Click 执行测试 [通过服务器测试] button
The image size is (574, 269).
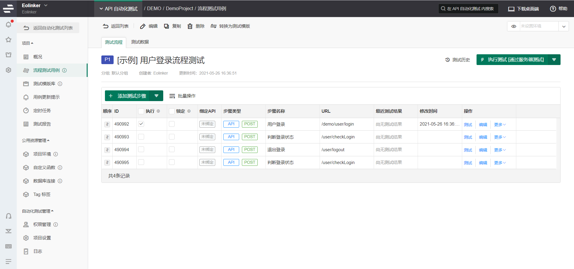click(512, 60)
